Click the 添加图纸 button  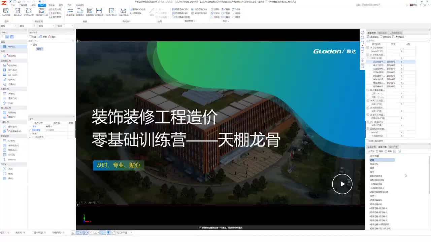[x=373, y=37]
